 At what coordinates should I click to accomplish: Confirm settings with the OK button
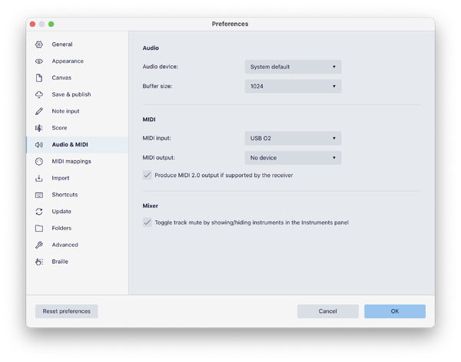[x=394, y=311]
